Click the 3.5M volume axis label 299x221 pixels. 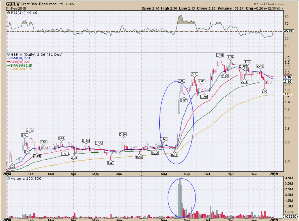pyautogui.click(x=289, y=178)
